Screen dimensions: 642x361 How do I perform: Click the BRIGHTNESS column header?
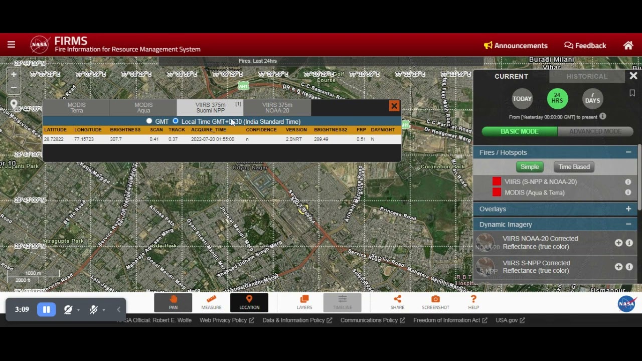click(125, 130)
